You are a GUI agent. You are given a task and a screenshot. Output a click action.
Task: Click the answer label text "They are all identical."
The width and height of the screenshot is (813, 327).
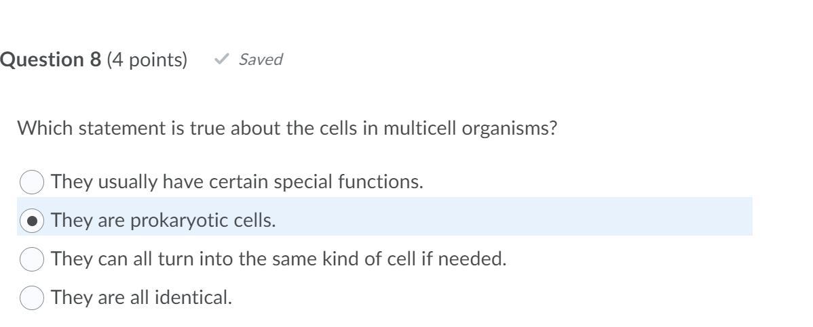point(141,297)
